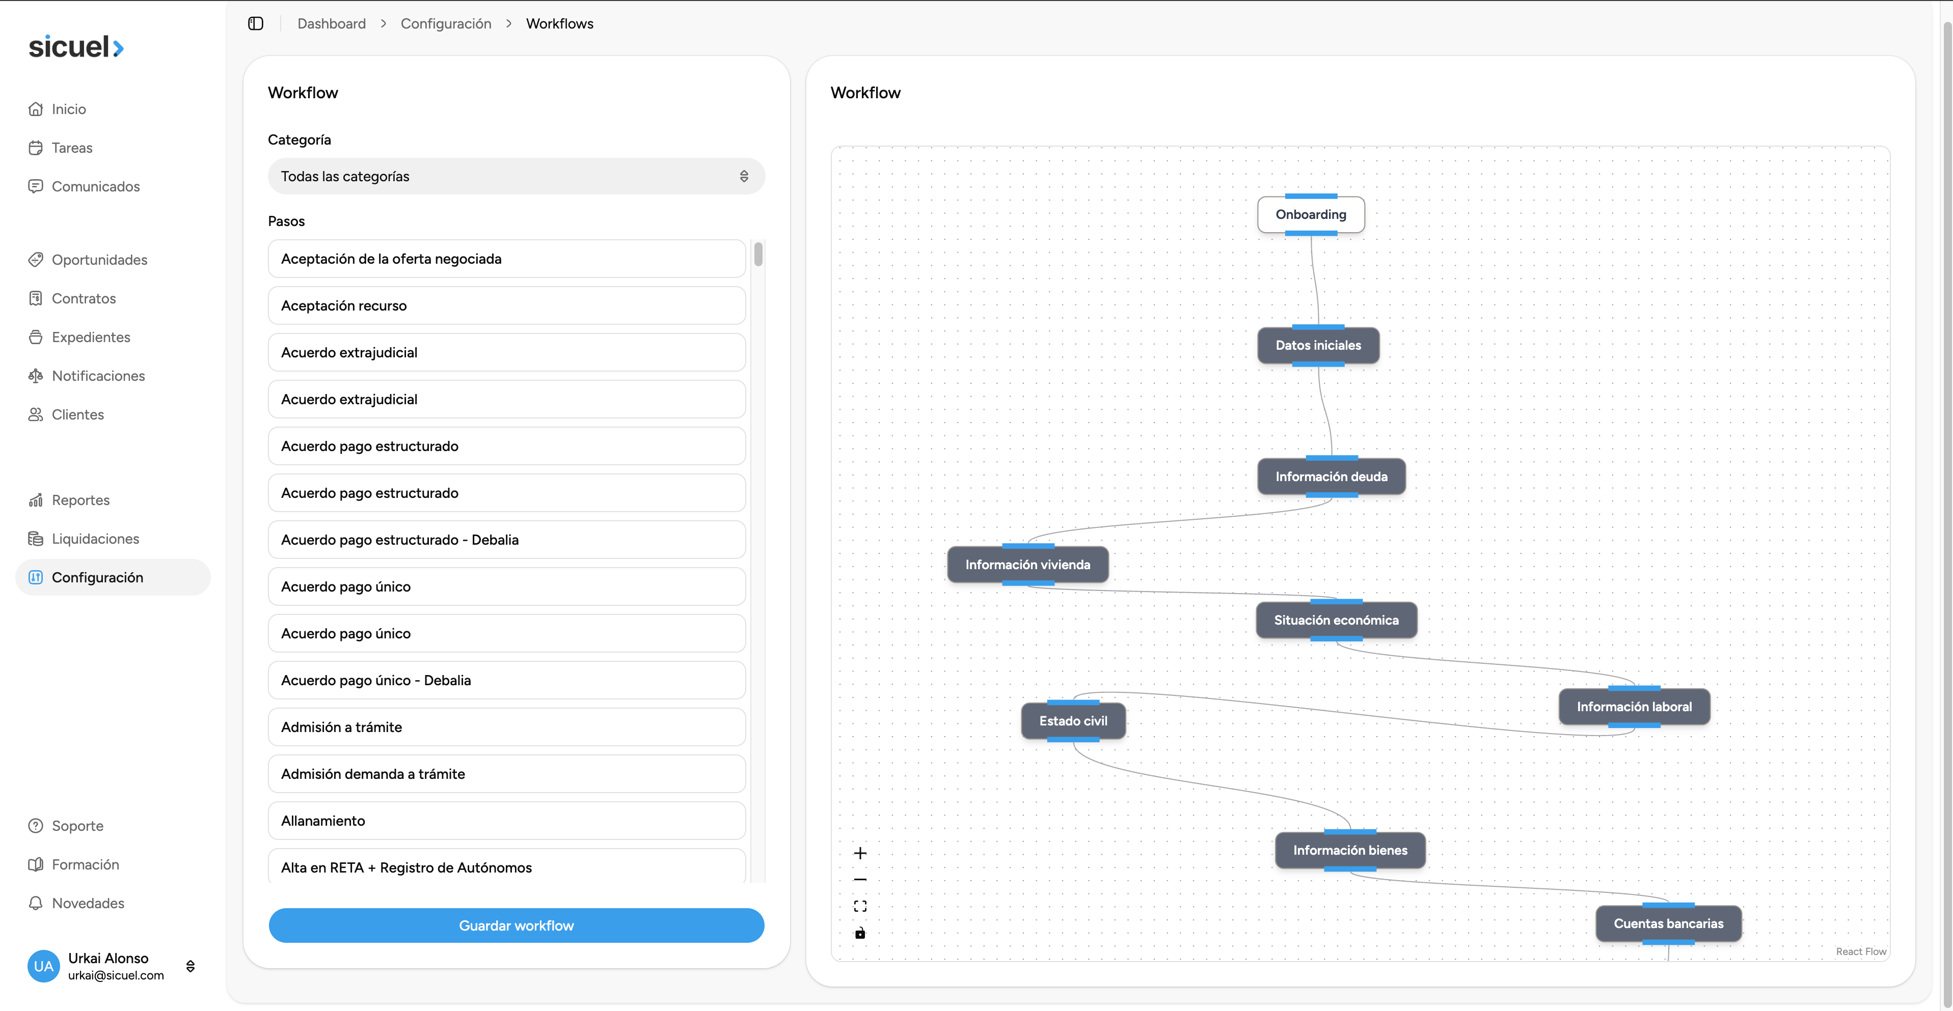Open Clientes people icon
The height and width of the screenshot is (1011, 1953).
(36, 414)
